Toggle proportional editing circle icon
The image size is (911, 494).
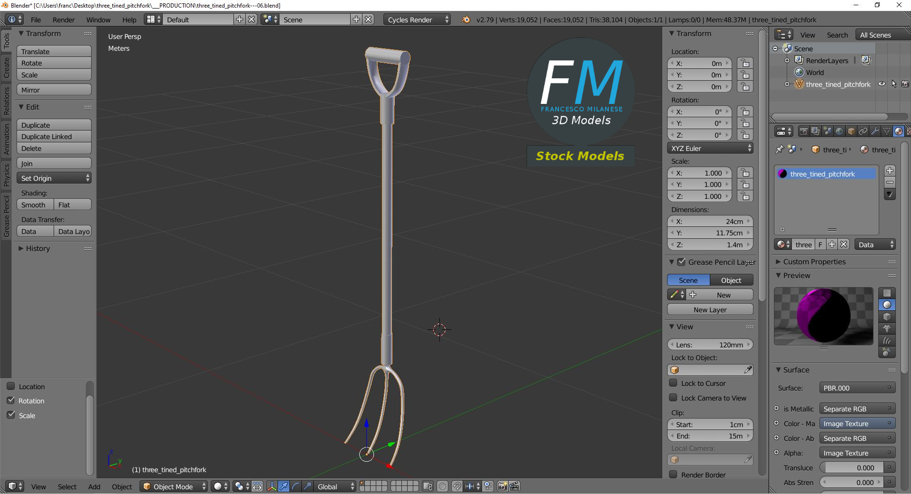point(442,486)
